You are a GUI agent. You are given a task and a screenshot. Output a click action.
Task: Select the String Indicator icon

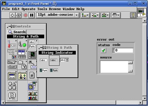pyautogui.click(x=54, y=60)
